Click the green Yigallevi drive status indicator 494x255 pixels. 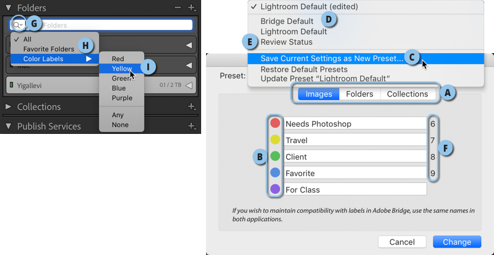click(x=12, y=85)
